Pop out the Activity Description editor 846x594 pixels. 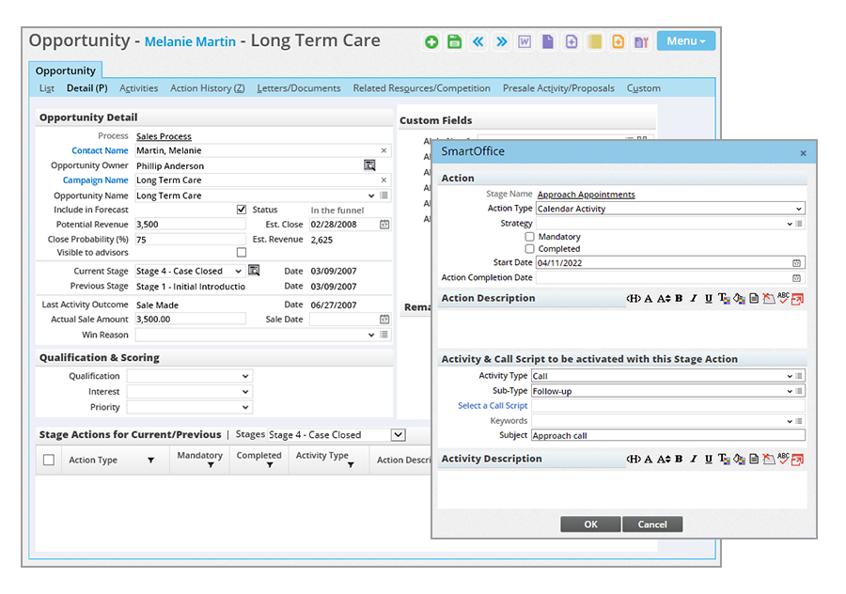coord(797,459)
